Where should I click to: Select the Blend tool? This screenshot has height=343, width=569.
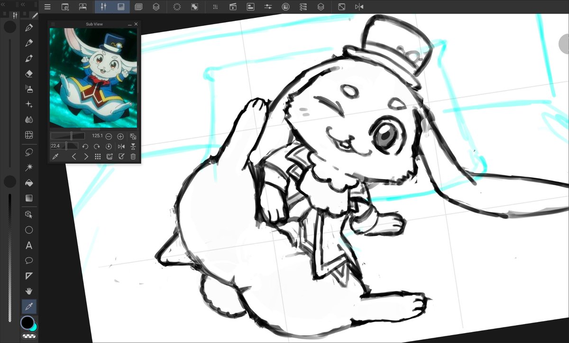(29, 119)
